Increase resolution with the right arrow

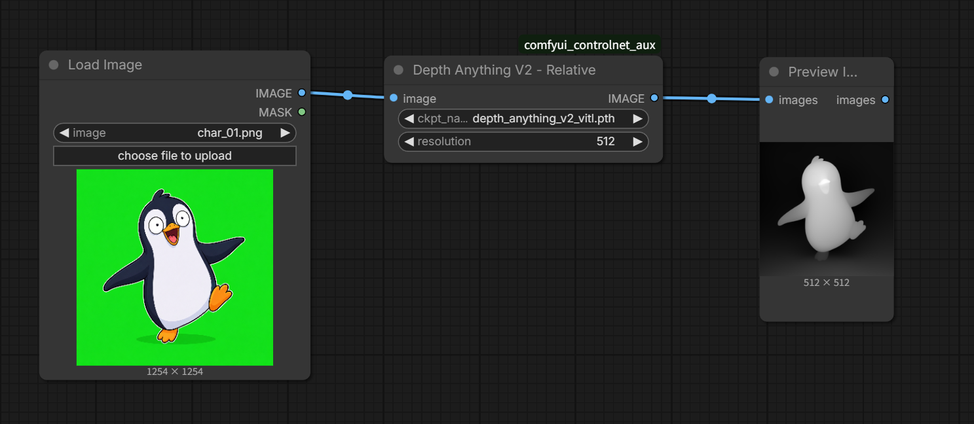pos(637,141)
